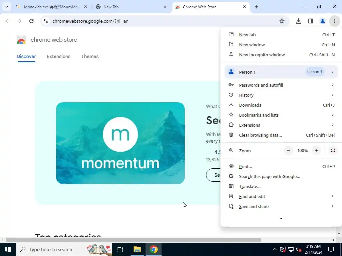Viewport: 342px width, 256px height.
Task: Choose Search this page with Google
Action: (x=281, y=177)
